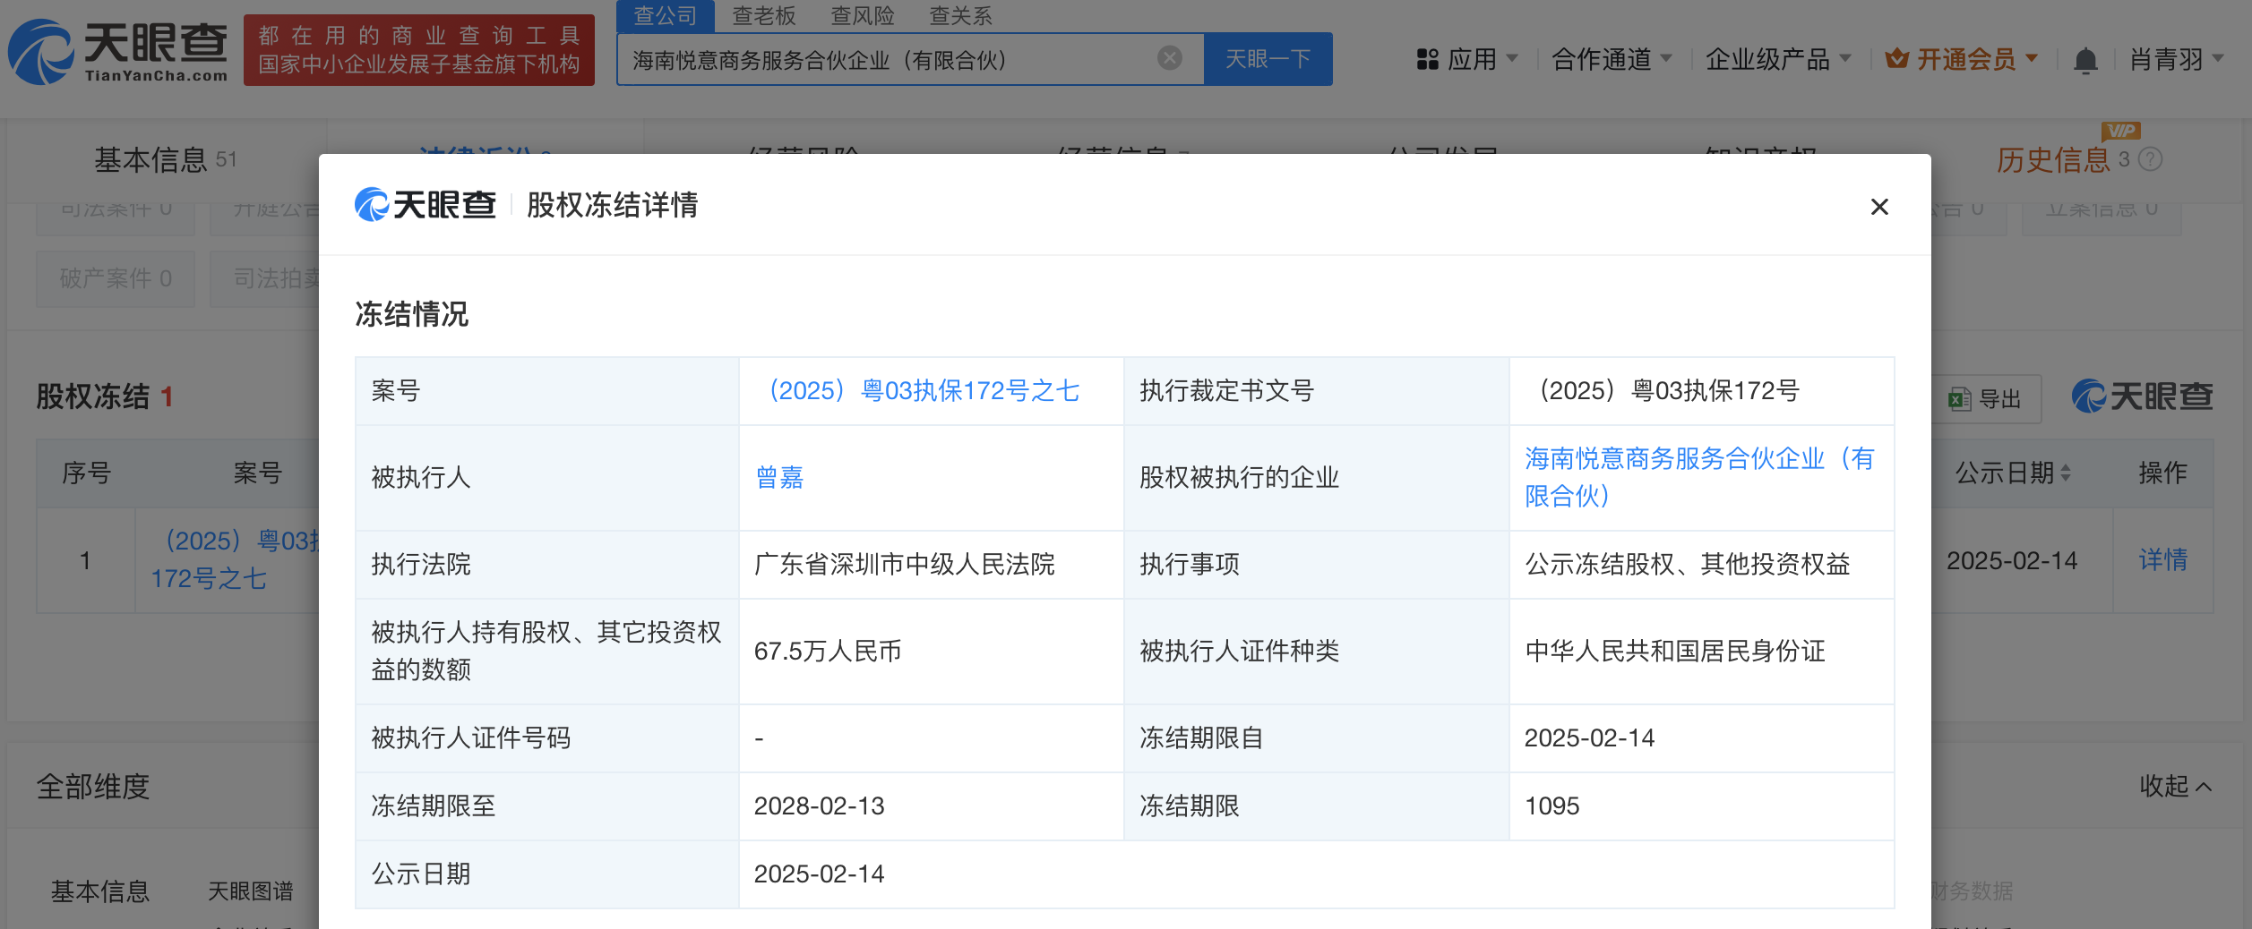Image resolution: width=2252 pixels, height=929 pixels.
Task: Switch to the 查风险 search tab
Action: 862,16
